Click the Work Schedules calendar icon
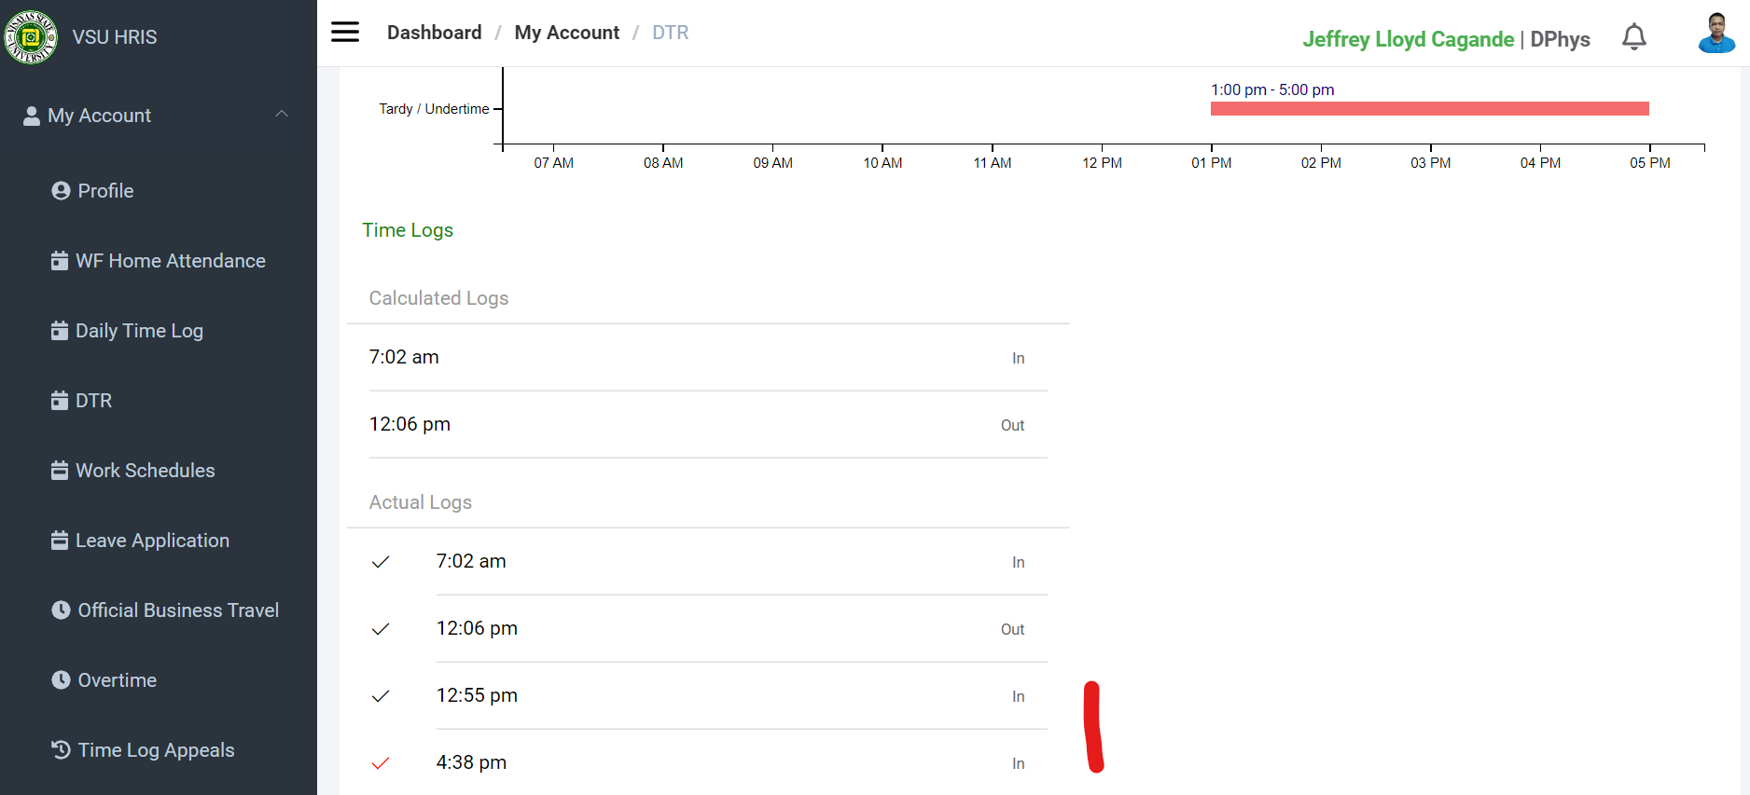This screenshot has width=1750, height=795. 60,471
